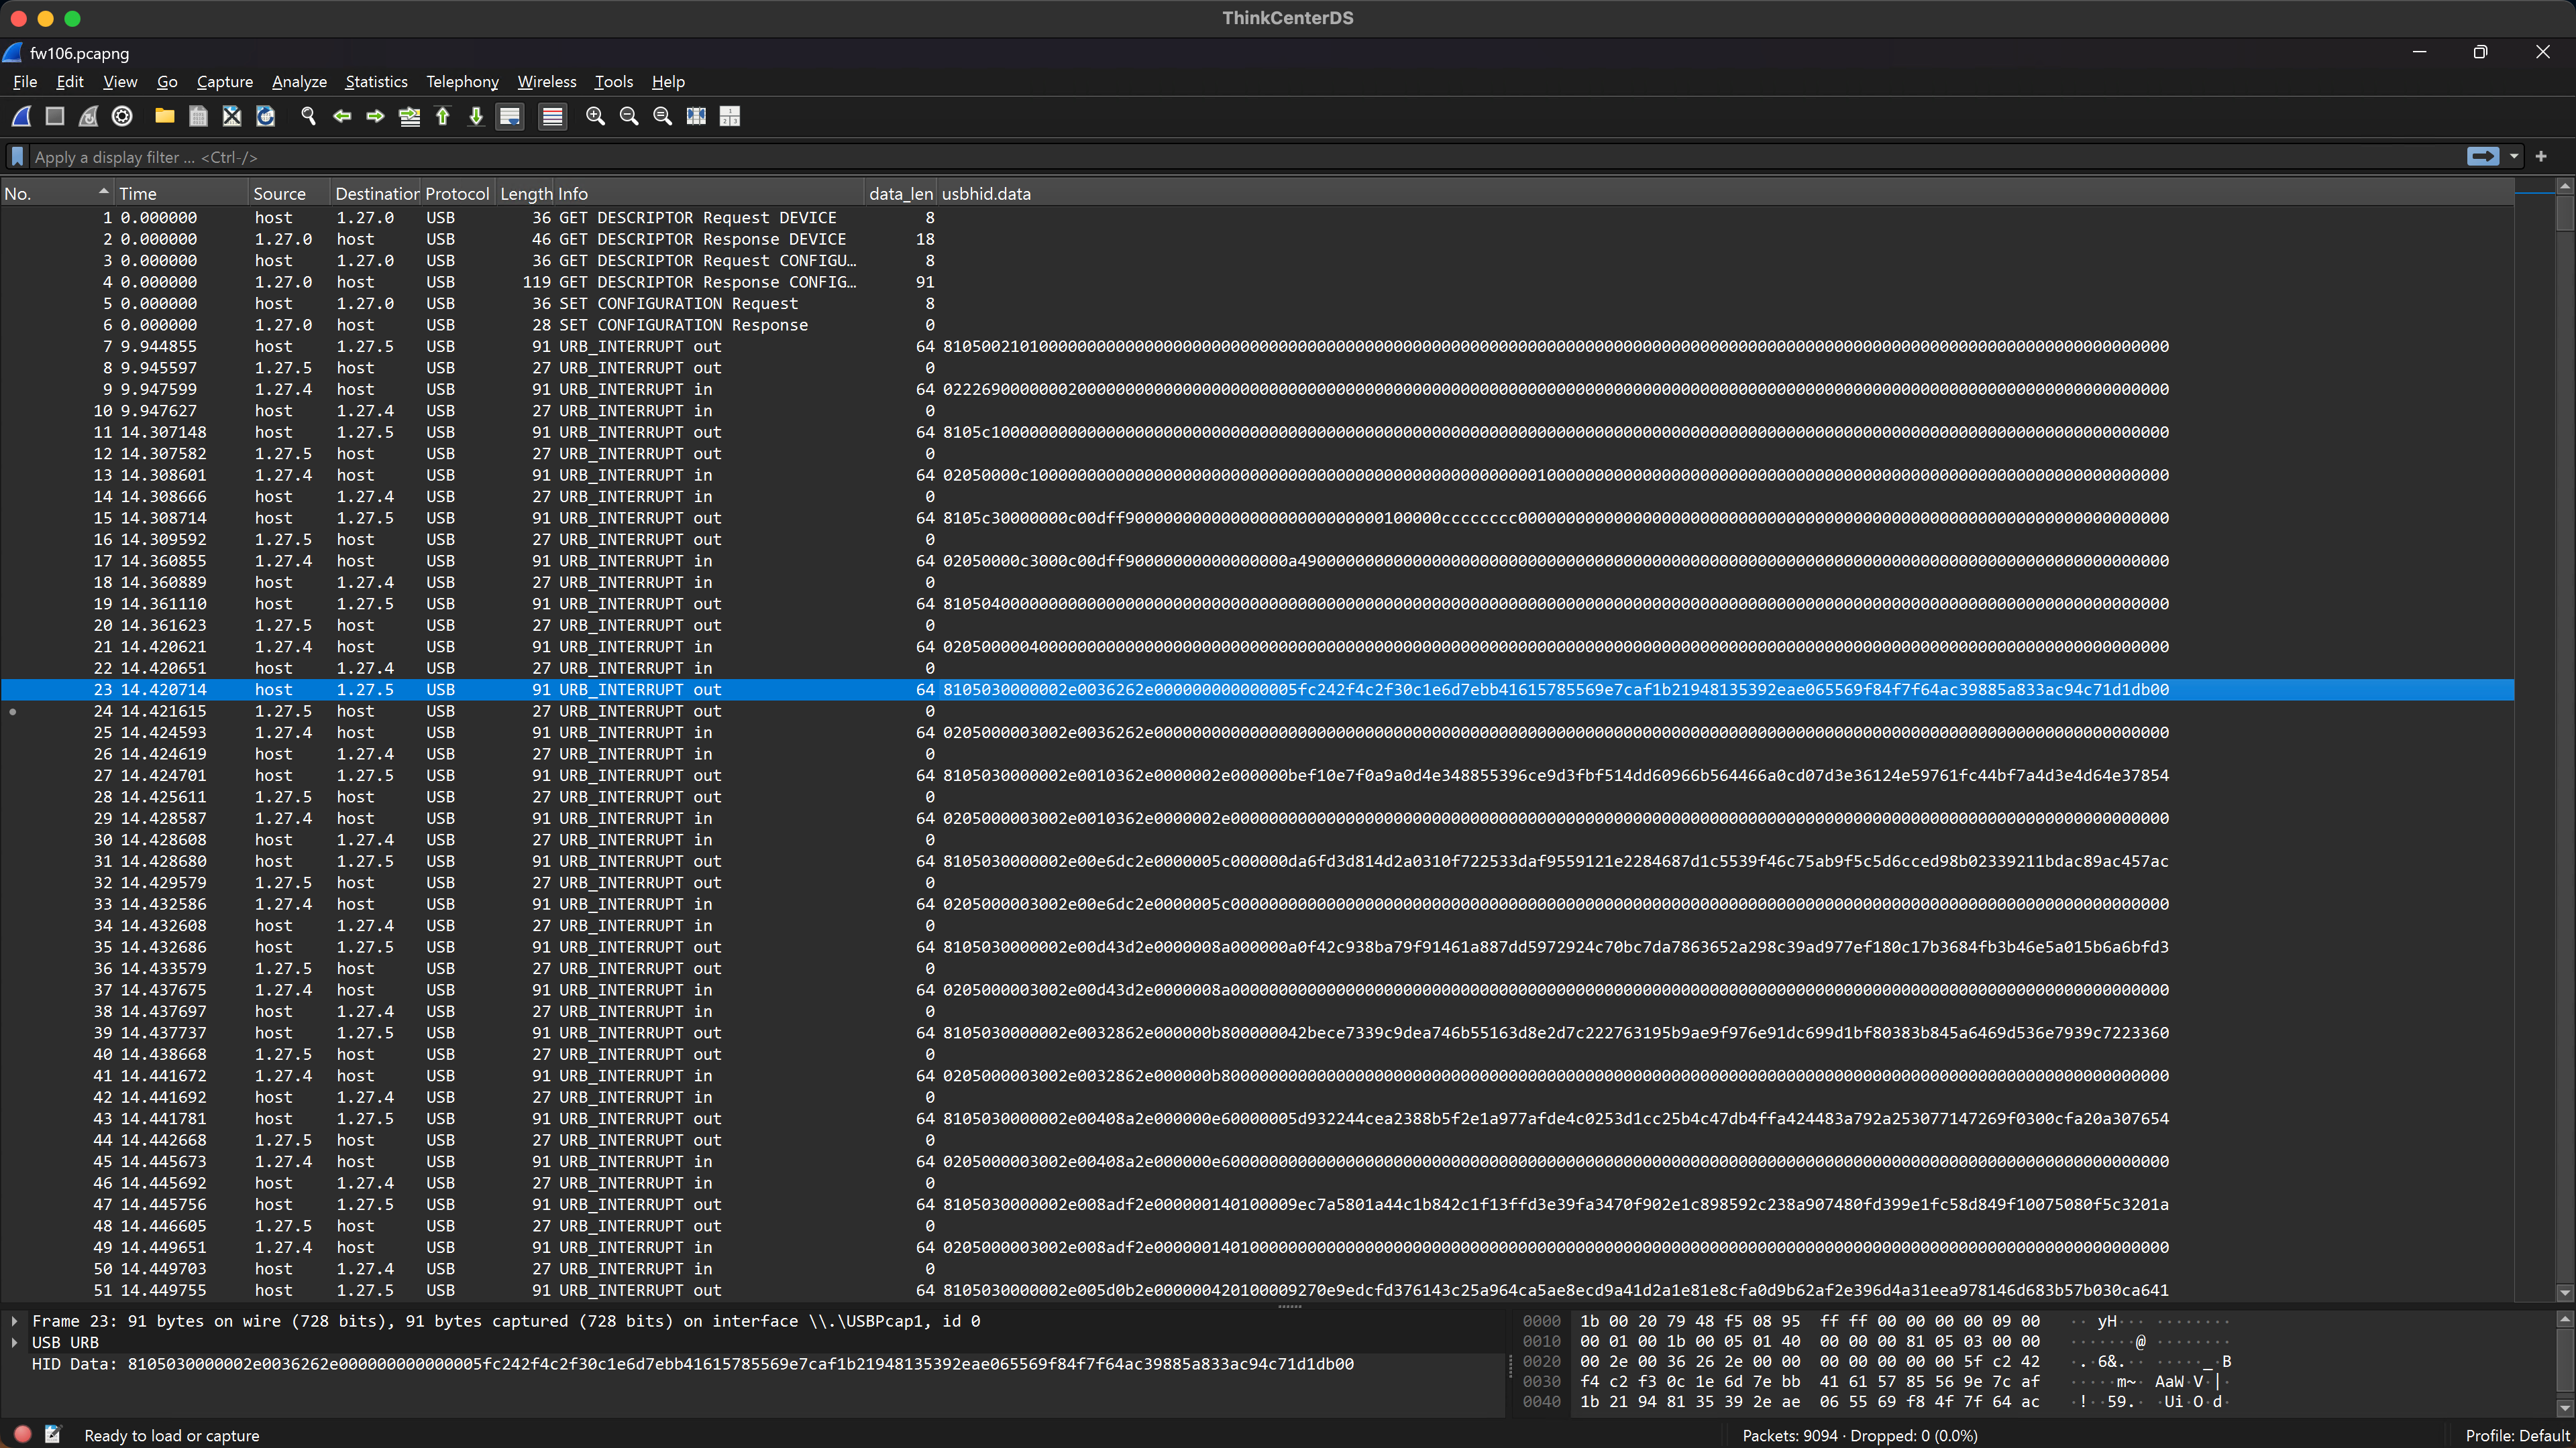2576x1448 pixels.
Task: Close this capture file icon
Action: (x=232, y=117)
